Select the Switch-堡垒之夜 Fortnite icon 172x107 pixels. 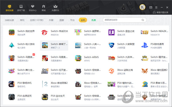pos(112,33)
